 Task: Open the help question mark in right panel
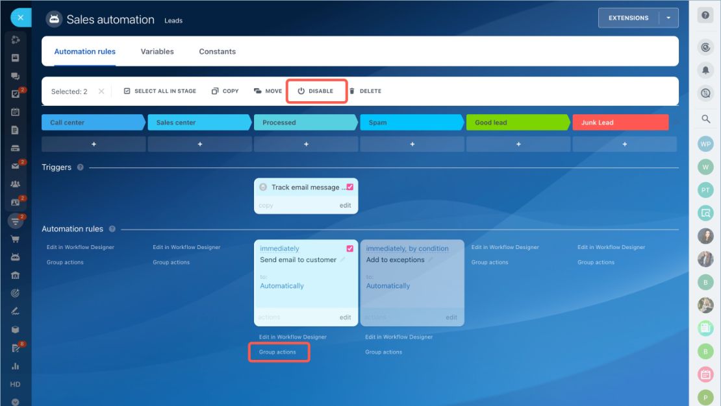coord(705,15)
